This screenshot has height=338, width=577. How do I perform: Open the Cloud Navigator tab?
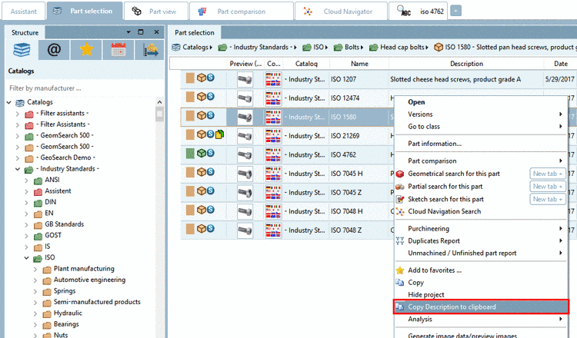[x=341, y=12]
